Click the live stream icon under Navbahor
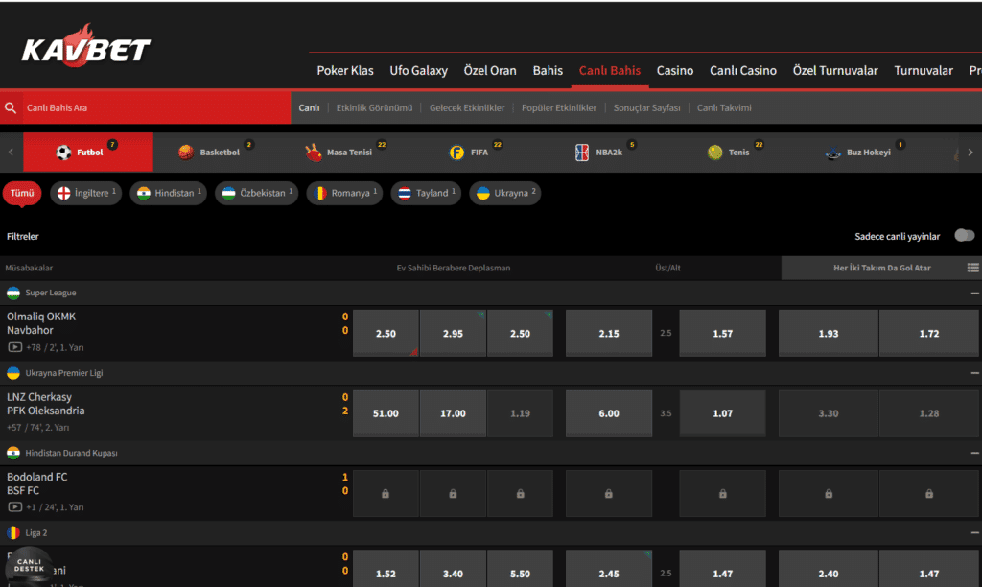982x587 pixels. coord(14,347)
